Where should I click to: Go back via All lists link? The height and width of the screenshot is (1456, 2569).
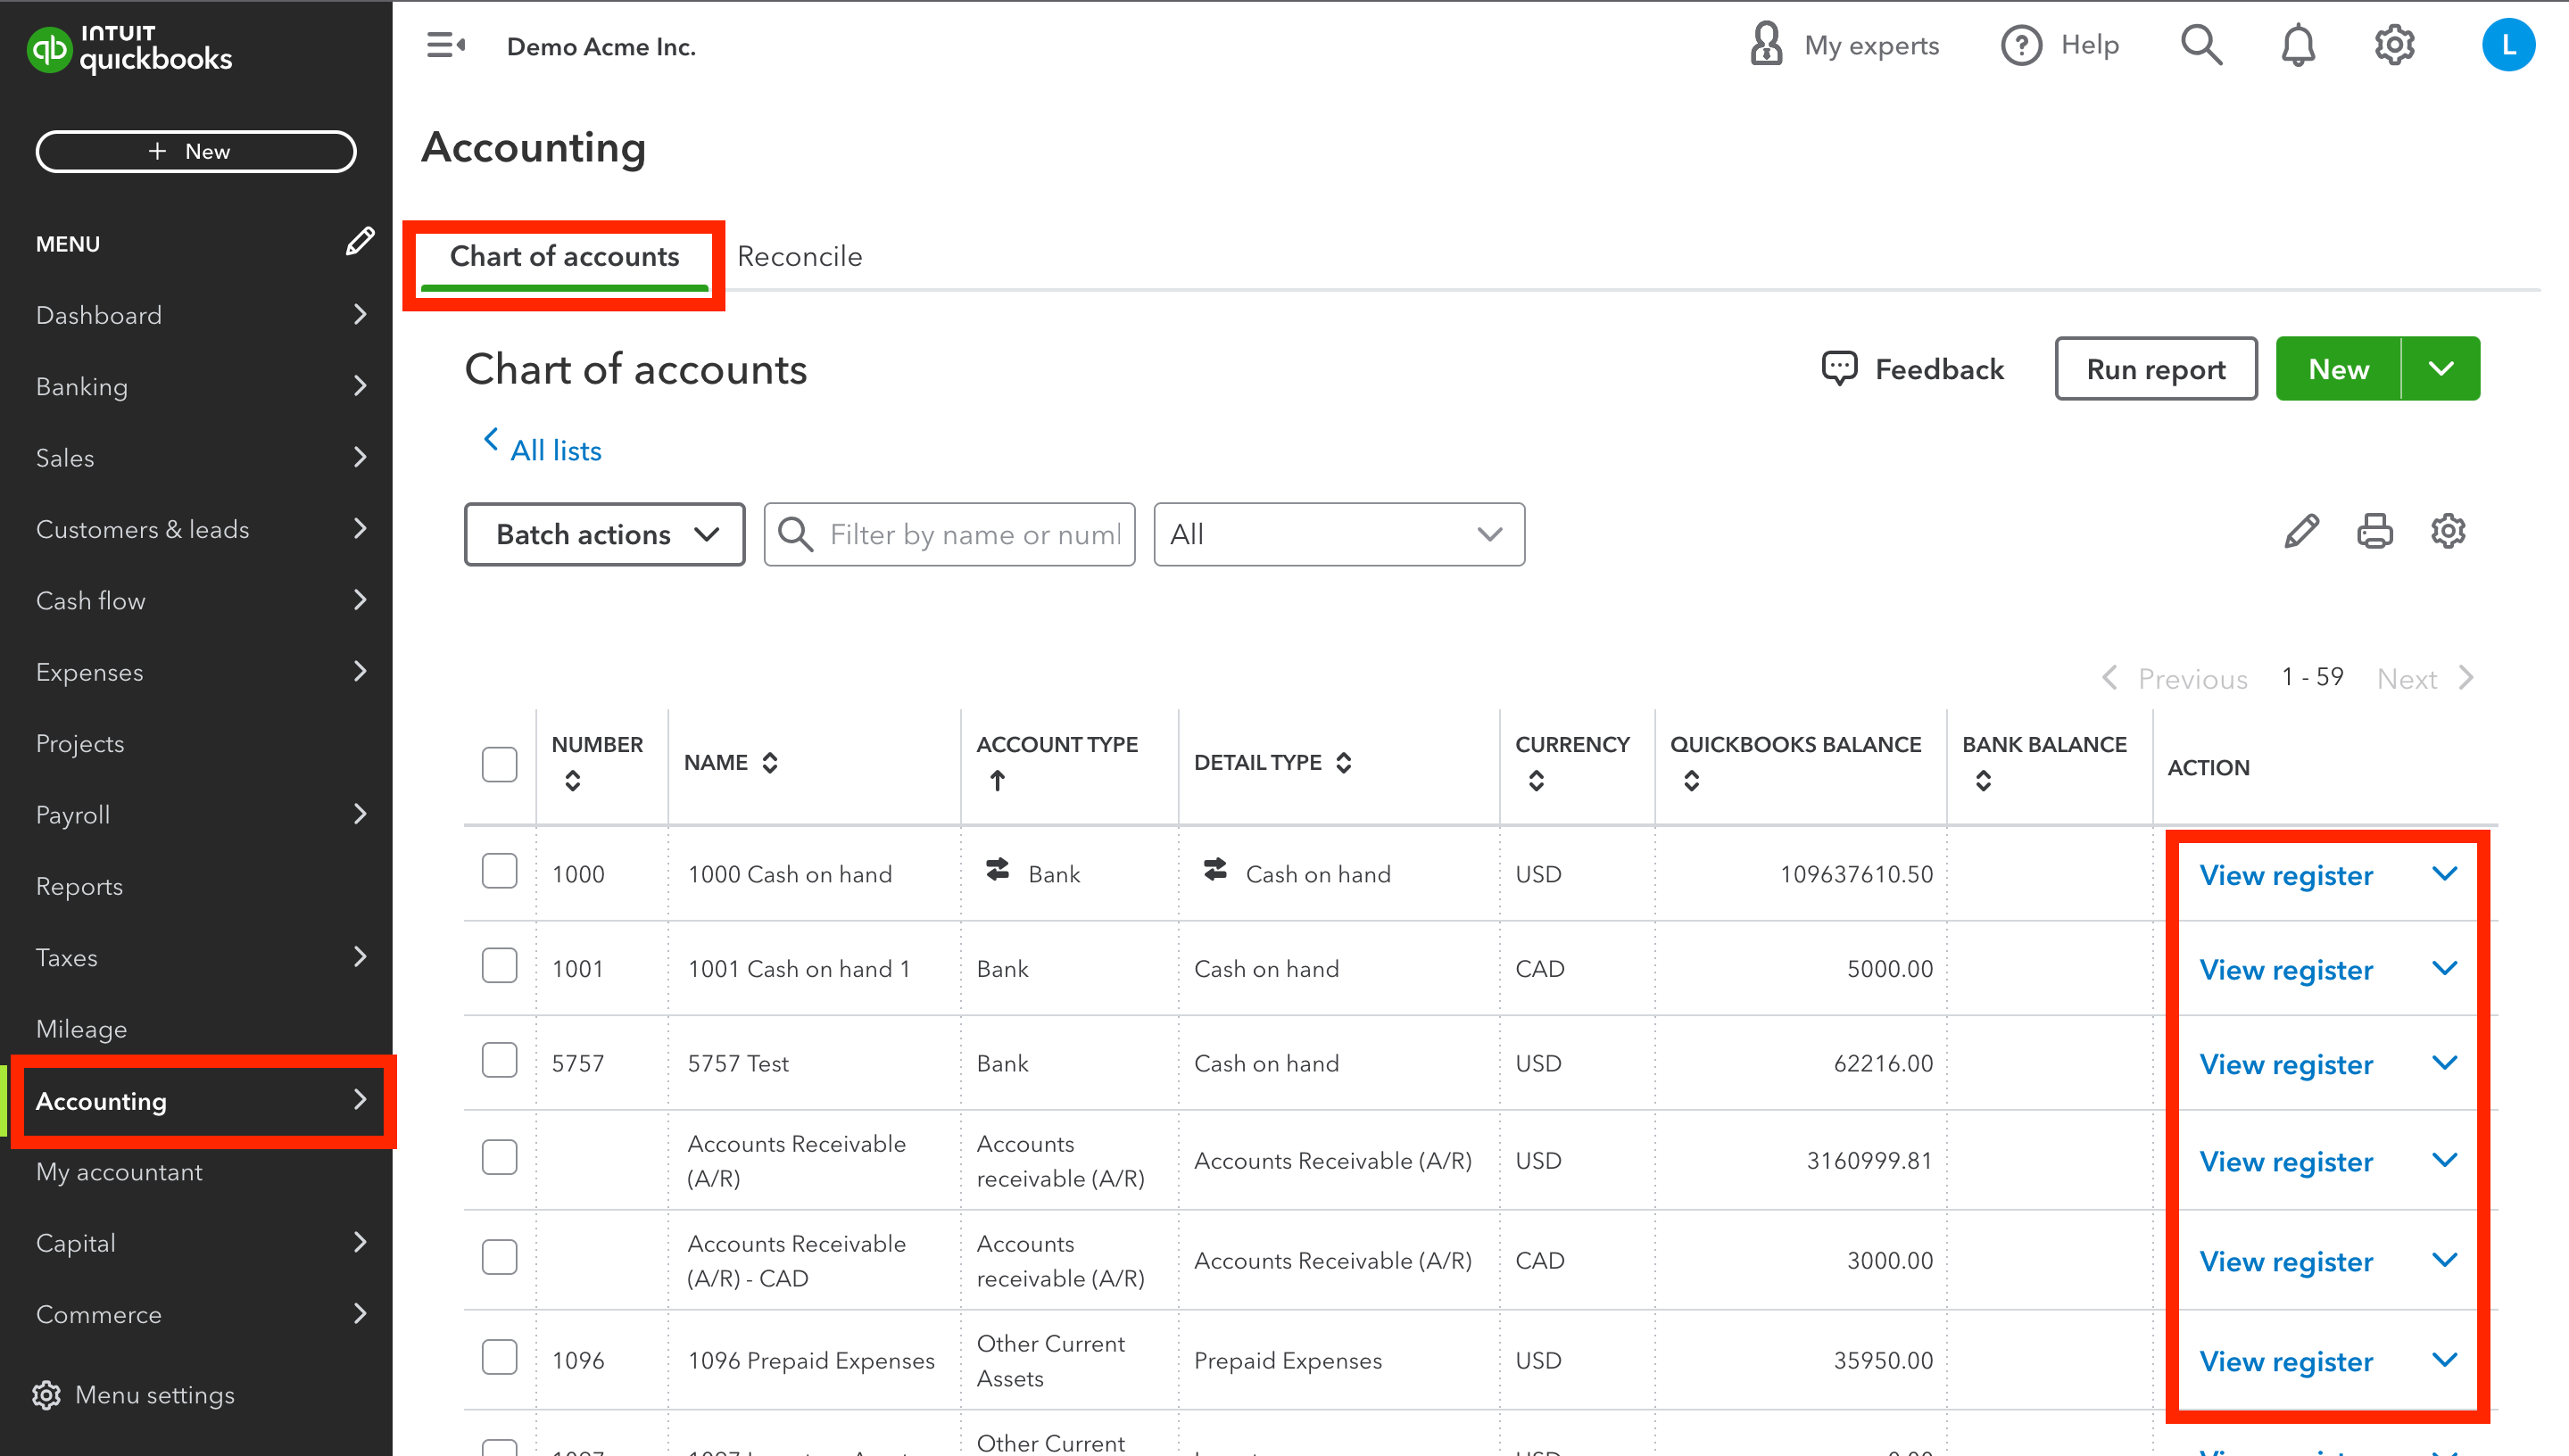(x=555, y=451)
